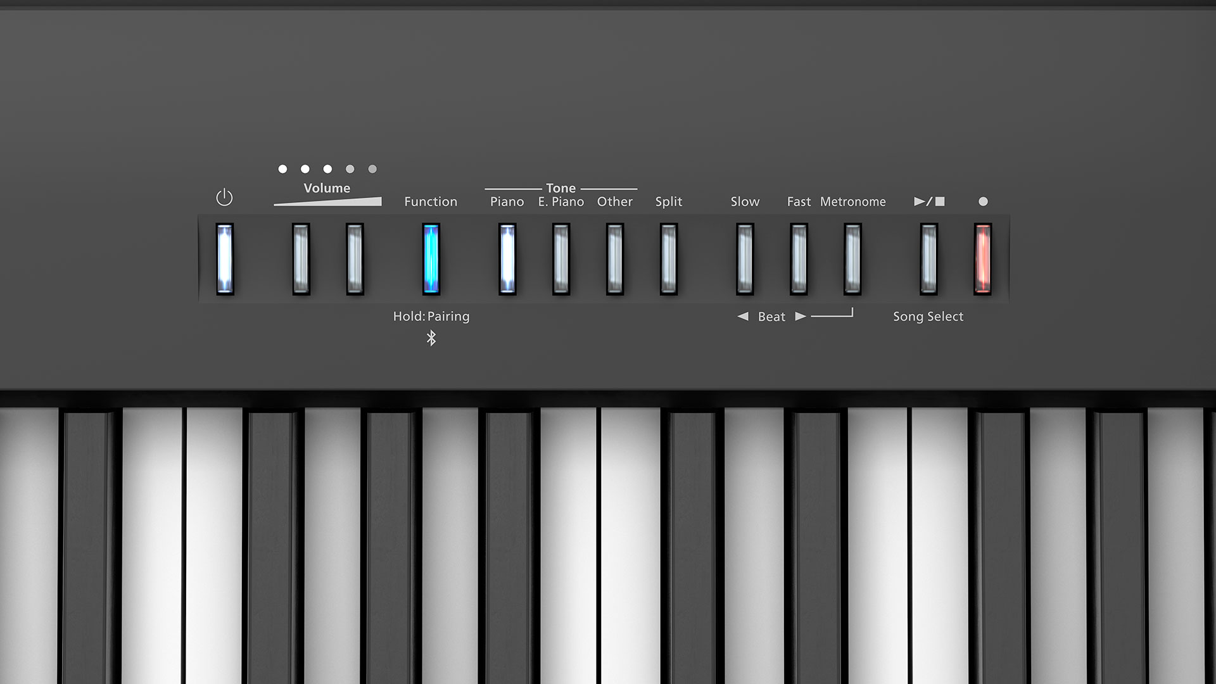Toggle the Split mode button
This screenshot has width=1216, height=684.
point(668,258)
